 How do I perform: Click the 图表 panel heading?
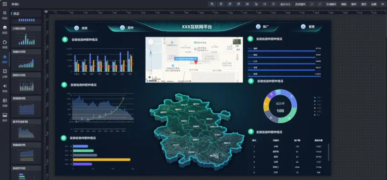coord(16,14)
